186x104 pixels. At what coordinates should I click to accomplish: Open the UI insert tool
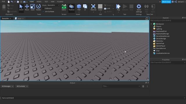point(85,8)
